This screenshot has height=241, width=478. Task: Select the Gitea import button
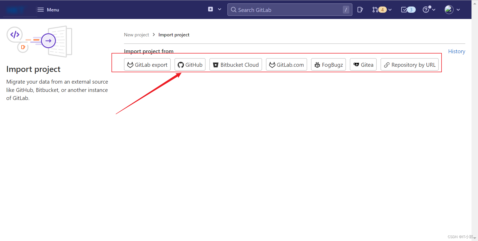(363, 65)
